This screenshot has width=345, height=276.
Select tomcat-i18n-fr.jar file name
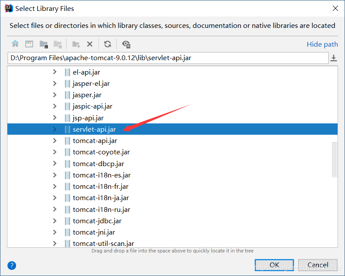(101, 187)
